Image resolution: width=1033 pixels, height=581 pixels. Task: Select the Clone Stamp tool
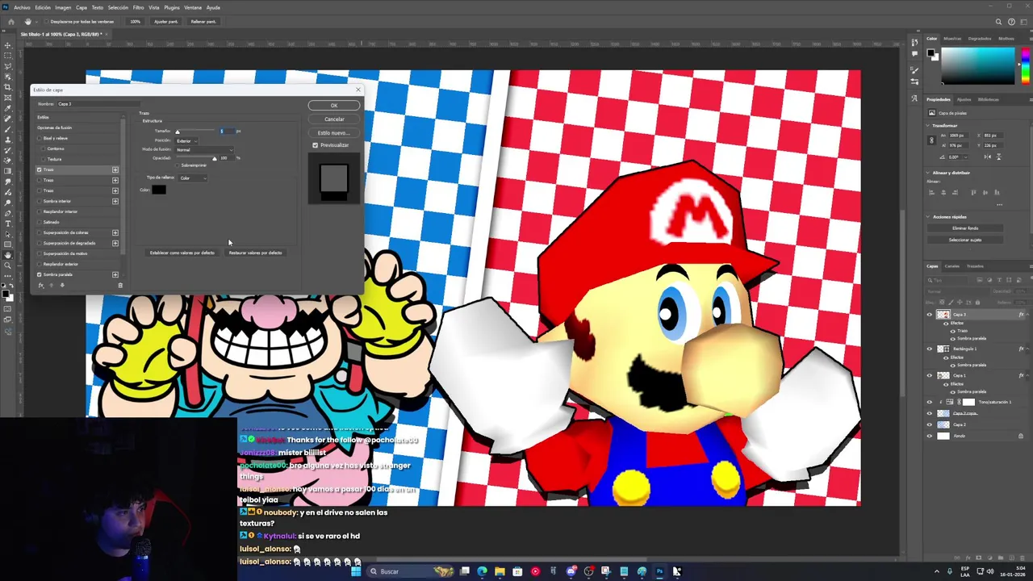(7, 139)
